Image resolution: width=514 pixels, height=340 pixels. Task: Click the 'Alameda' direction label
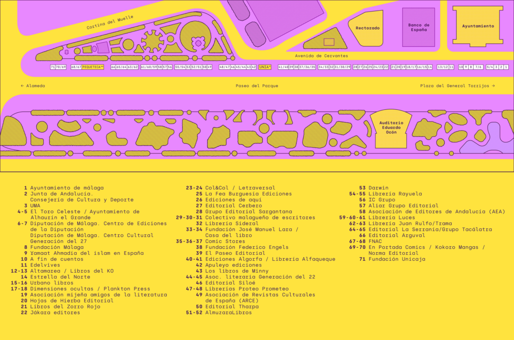coord(33,86)
